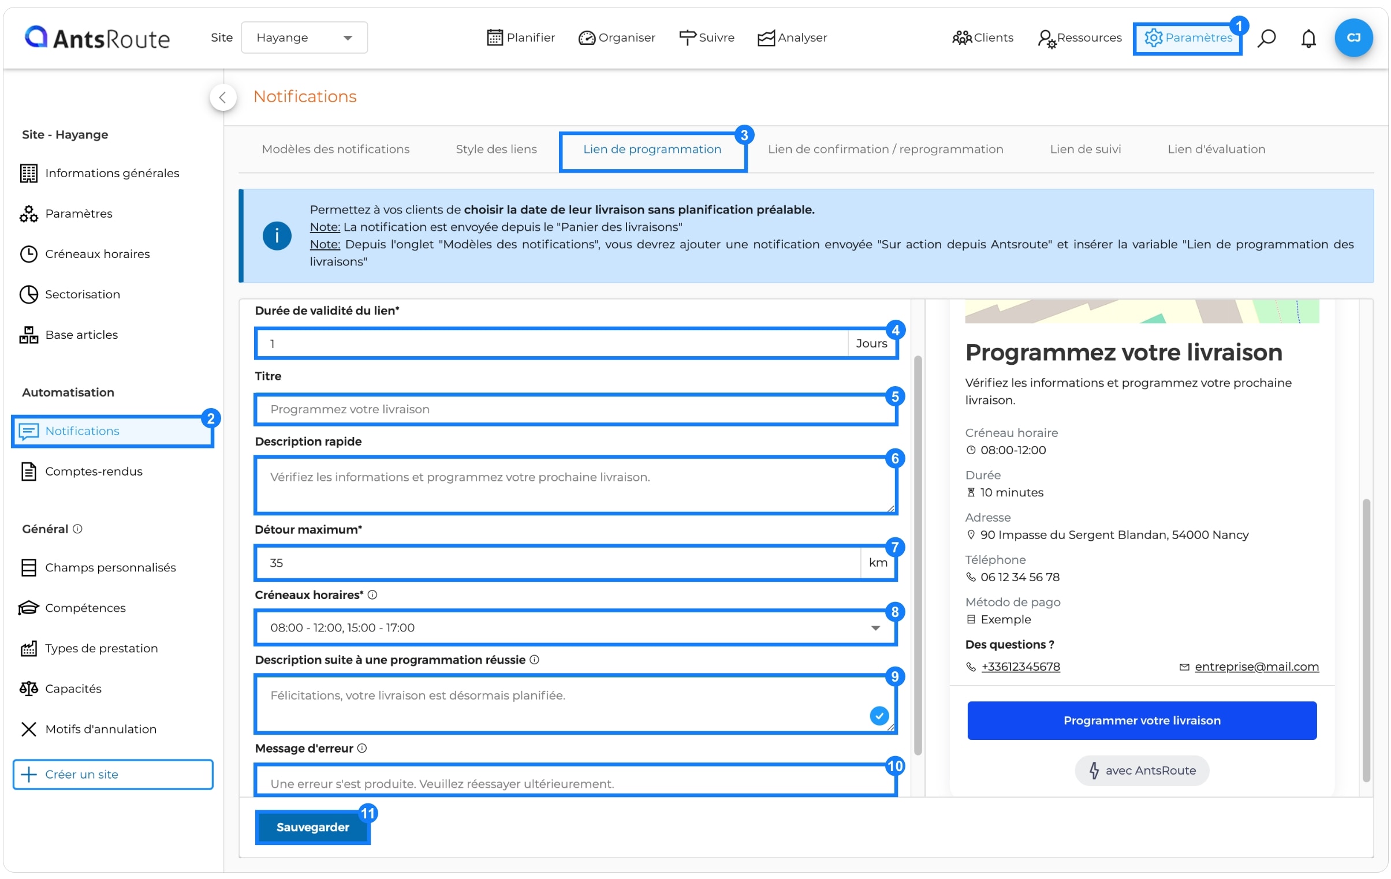
Task: Open sidebar Paramètres with gears icon
Action: (66, 214)
